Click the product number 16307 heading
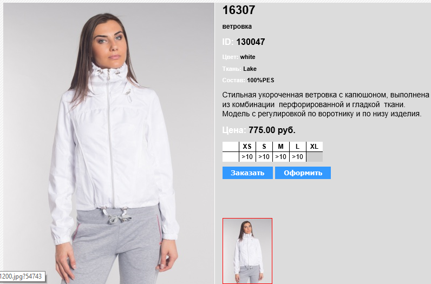431x284 pixels. pyautogui.click(x=239, y=10)
